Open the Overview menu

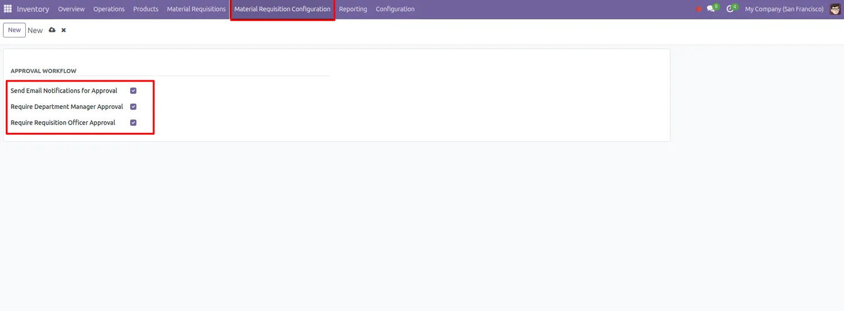(72, 9)
